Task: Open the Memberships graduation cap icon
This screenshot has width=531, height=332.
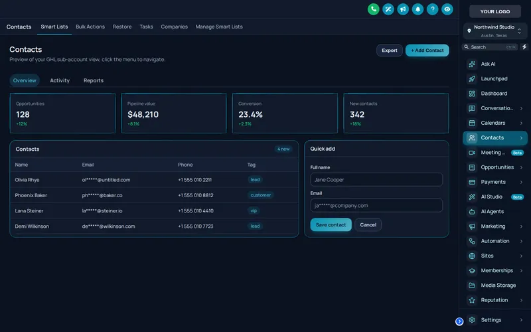Action: coord(472,271)
